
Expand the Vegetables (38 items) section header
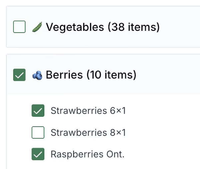tap(102, 27)
